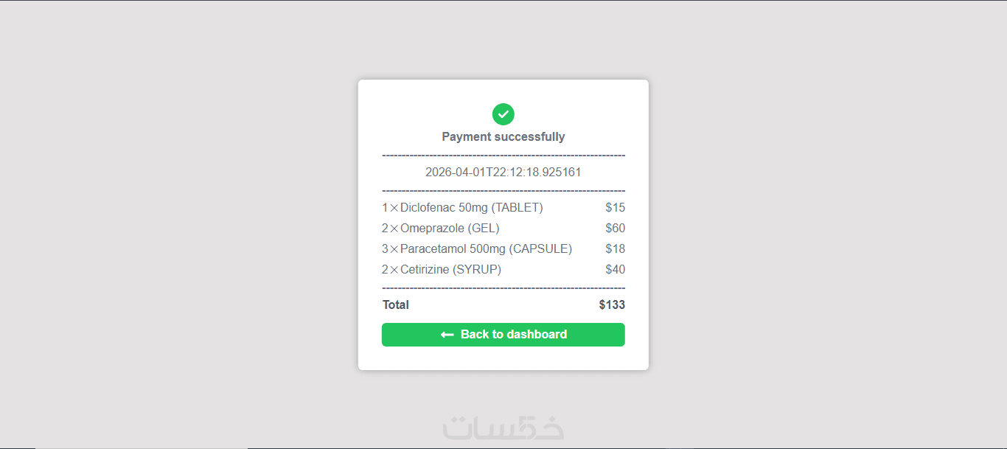The image size is (1007, 449).
Task: Click the $18 price for Paracetamol
Action: 615,249
